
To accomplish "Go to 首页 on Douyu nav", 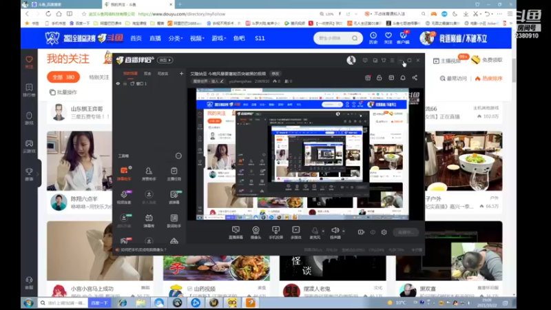I will 136,38.
